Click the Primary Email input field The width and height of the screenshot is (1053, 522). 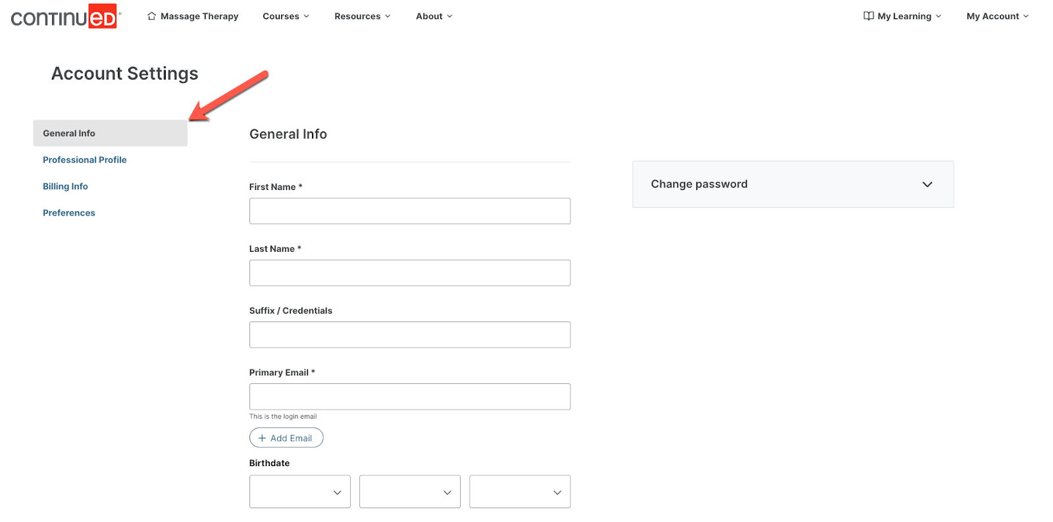pos(409,396)
